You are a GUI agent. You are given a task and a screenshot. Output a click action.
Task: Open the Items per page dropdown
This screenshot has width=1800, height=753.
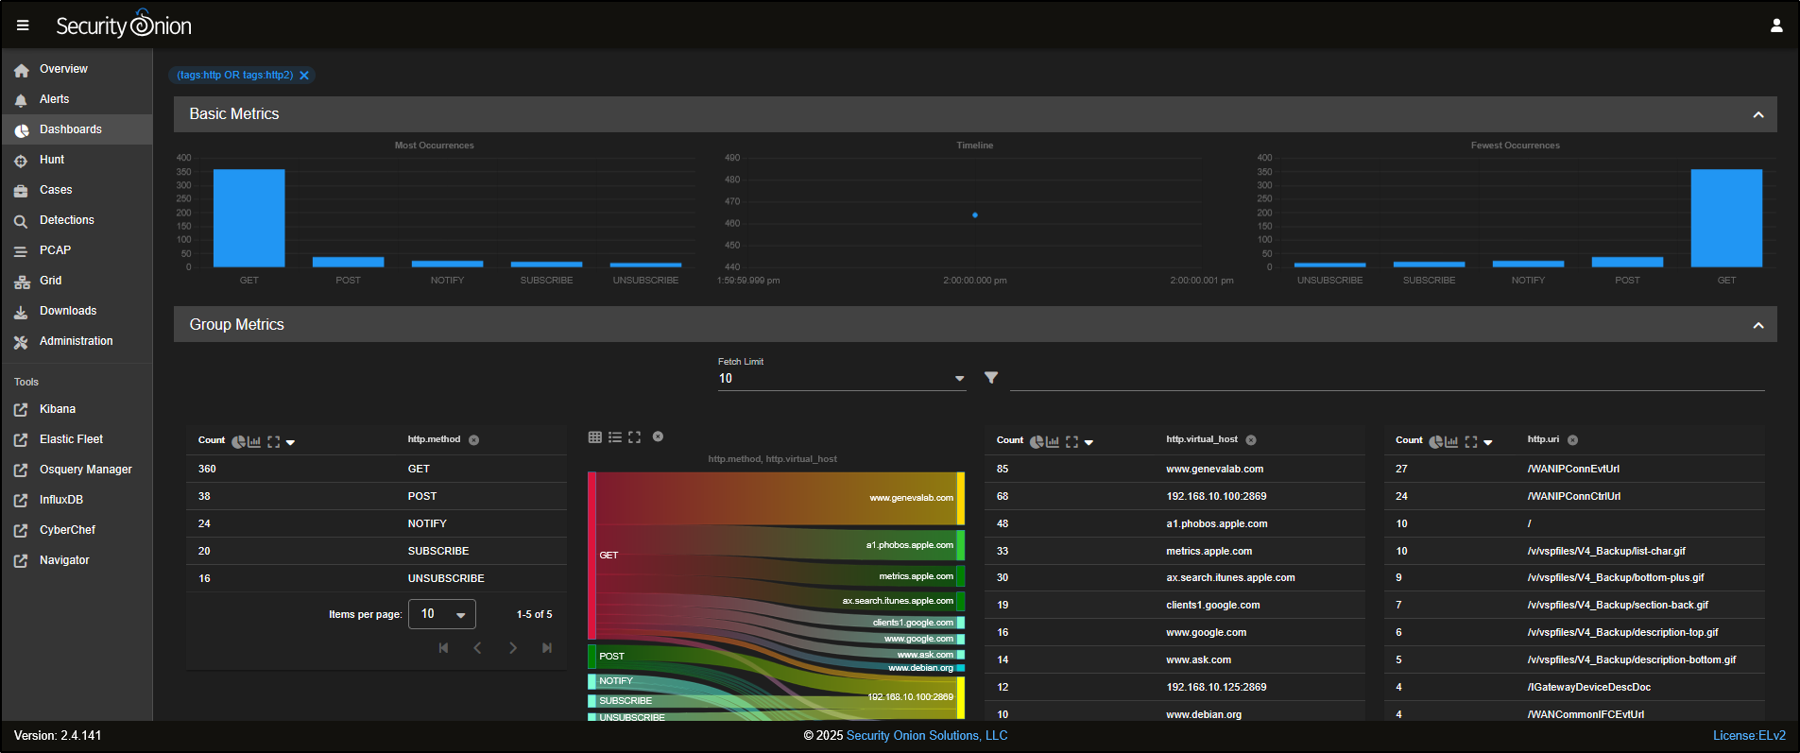click(441, 614)
